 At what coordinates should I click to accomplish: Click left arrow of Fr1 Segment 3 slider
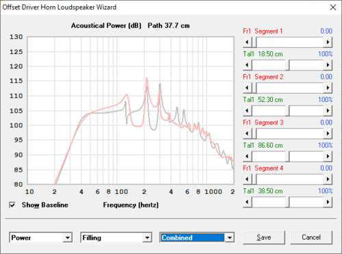pos(248,134)
